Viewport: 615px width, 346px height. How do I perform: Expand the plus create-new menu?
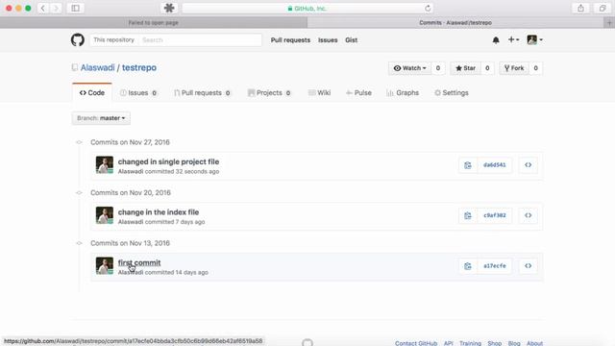pyautogui.click(x=513, y=39)
